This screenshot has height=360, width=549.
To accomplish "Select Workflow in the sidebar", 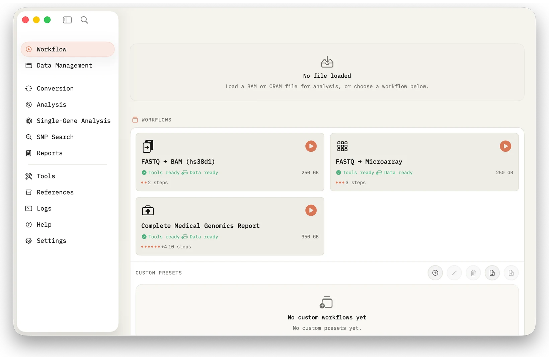I will point(68,49).
